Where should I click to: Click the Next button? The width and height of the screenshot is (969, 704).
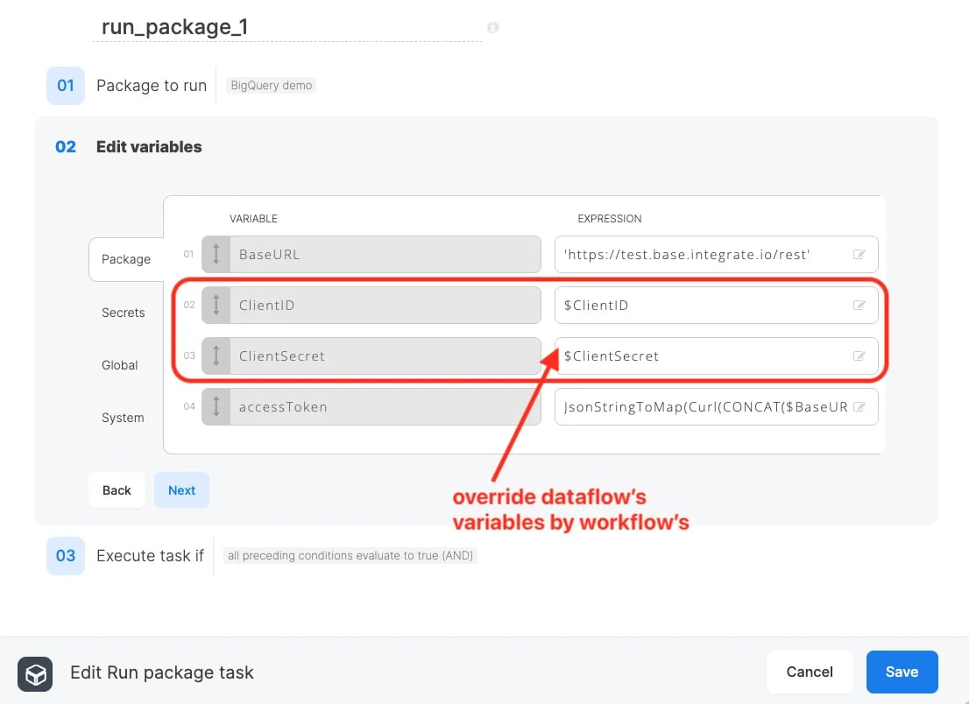(181, 490)
